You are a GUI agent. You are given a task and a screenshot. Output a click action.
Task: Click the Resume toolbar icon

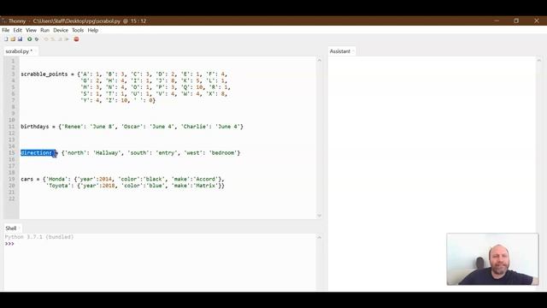click(67, 39)
